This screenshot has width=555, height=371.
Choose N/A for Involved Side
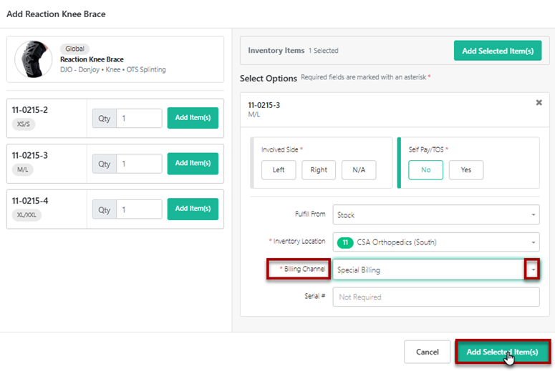359,170
